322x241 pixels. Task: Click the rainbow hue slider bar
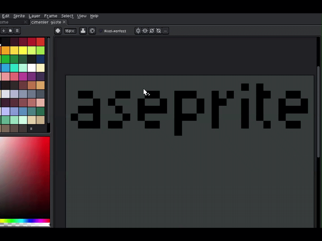coord(25,221)
